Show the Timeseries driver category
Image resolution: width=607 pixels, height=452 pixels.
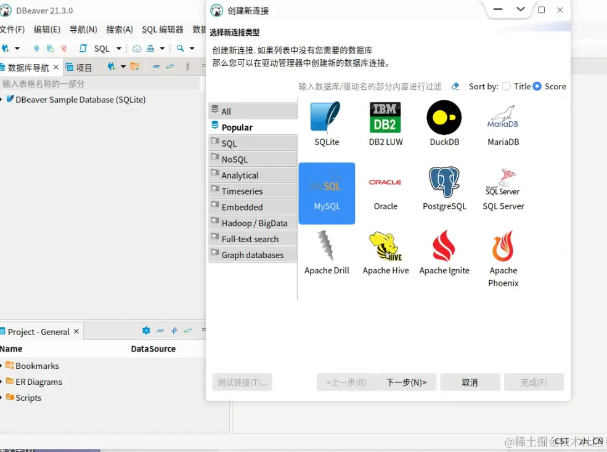coord(253,191)
